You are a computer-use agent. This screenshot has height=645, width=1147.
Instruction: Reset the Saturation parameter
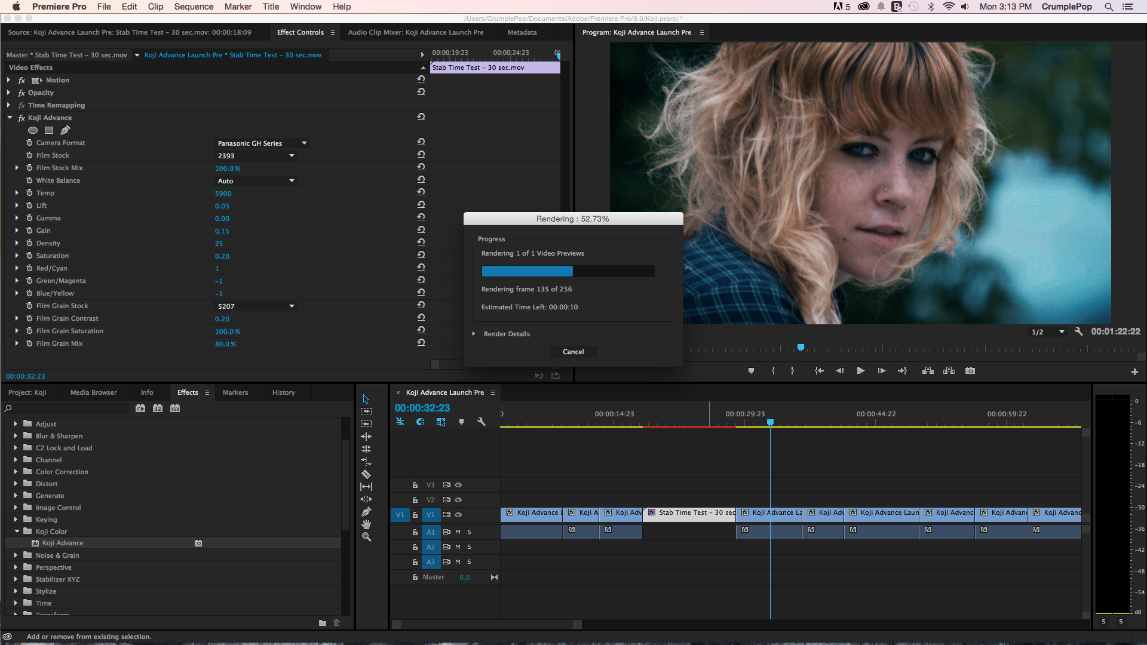tap(421, 255)
